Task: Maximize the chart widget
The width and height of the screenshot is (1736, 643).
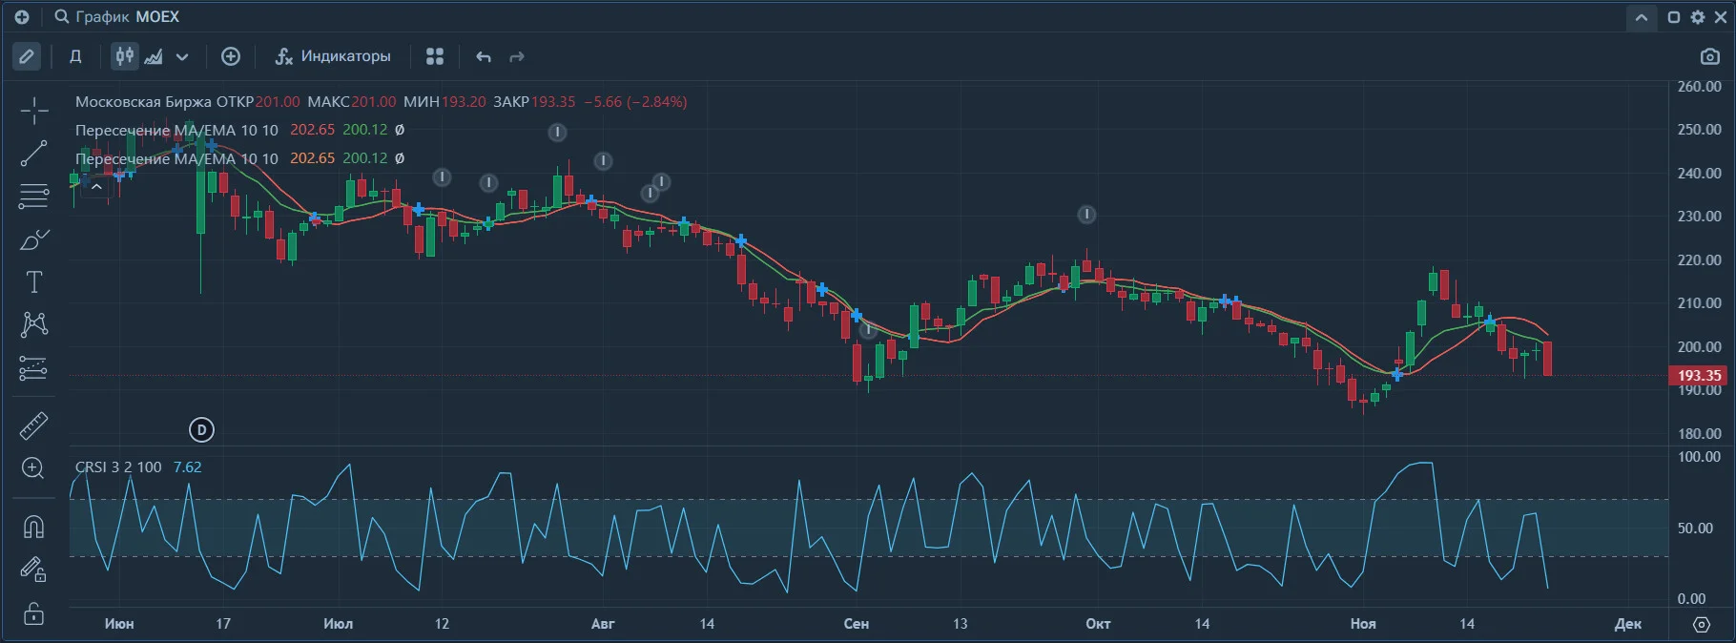Action: pyautogui.click(x=1674, y=17)
